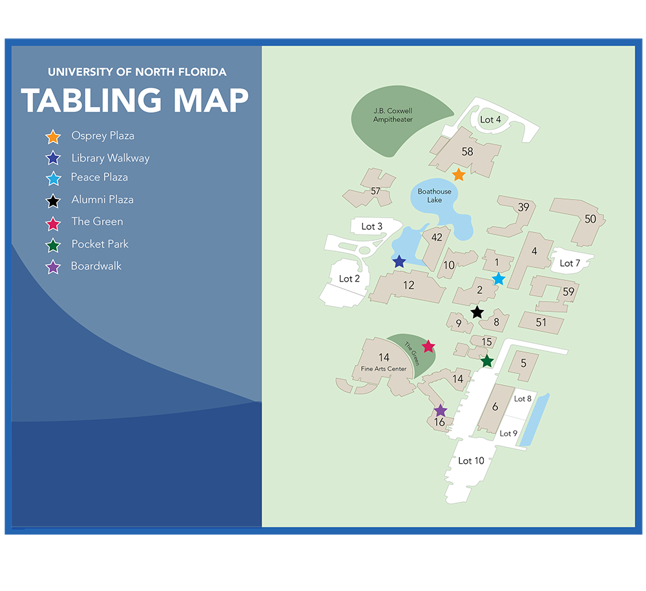The height and width of the screenshot is (591, 646).
Task: Click the orange Osprey Plaza star in legend
Action: click(x=53, y=137)
